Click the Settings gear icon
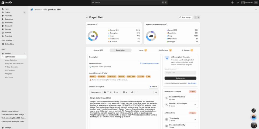 click(x=3, y=128)
